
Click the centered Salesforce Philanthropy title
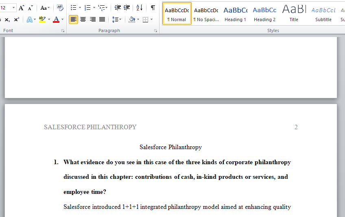tap(171, 147)
